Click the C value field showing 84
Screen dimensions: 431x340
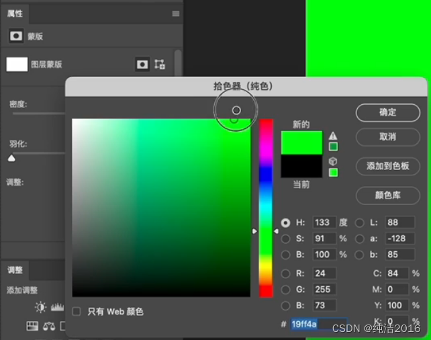(x=397, y=273)
